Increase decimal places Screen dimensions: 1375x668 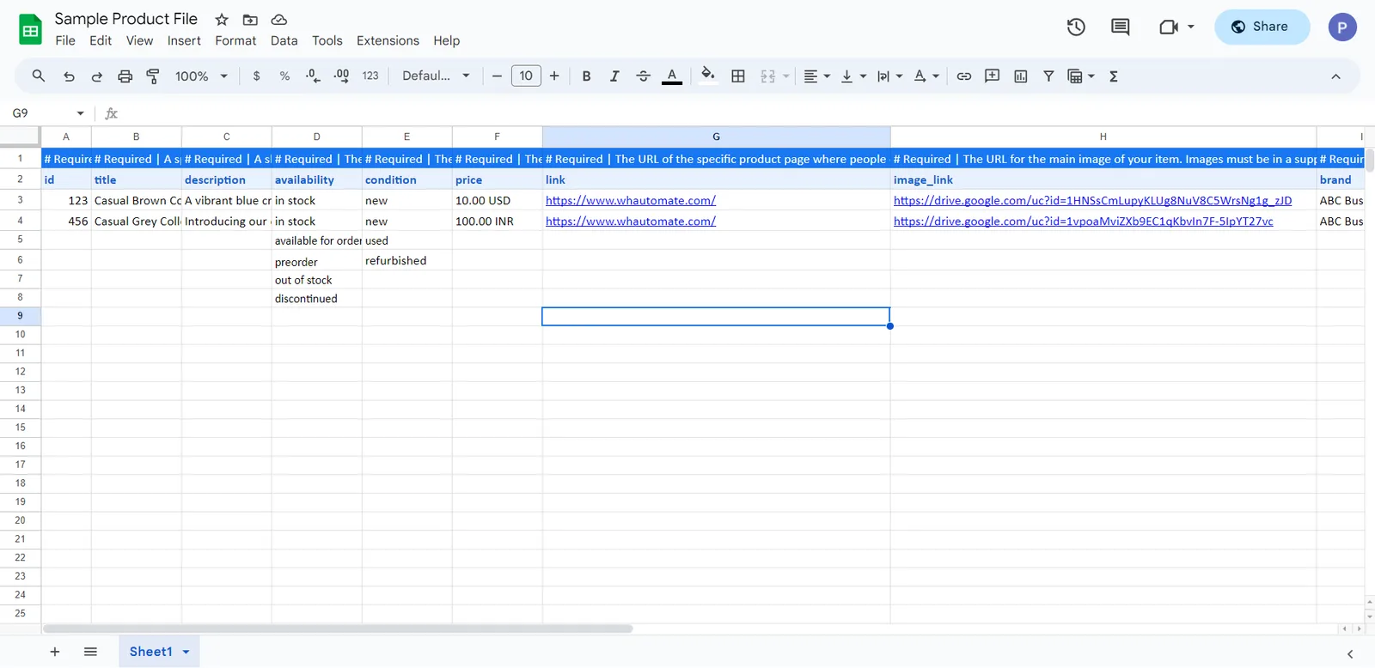click(341, 76)
